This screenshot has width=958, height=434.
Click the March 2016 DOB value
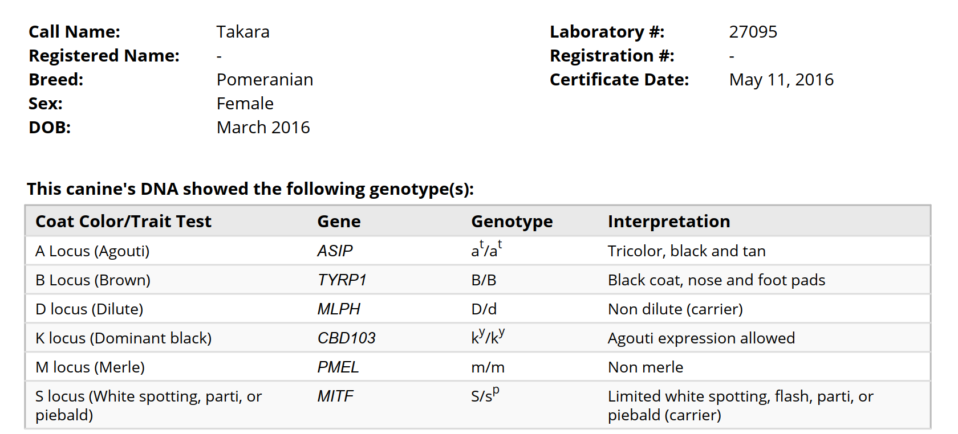263,128
